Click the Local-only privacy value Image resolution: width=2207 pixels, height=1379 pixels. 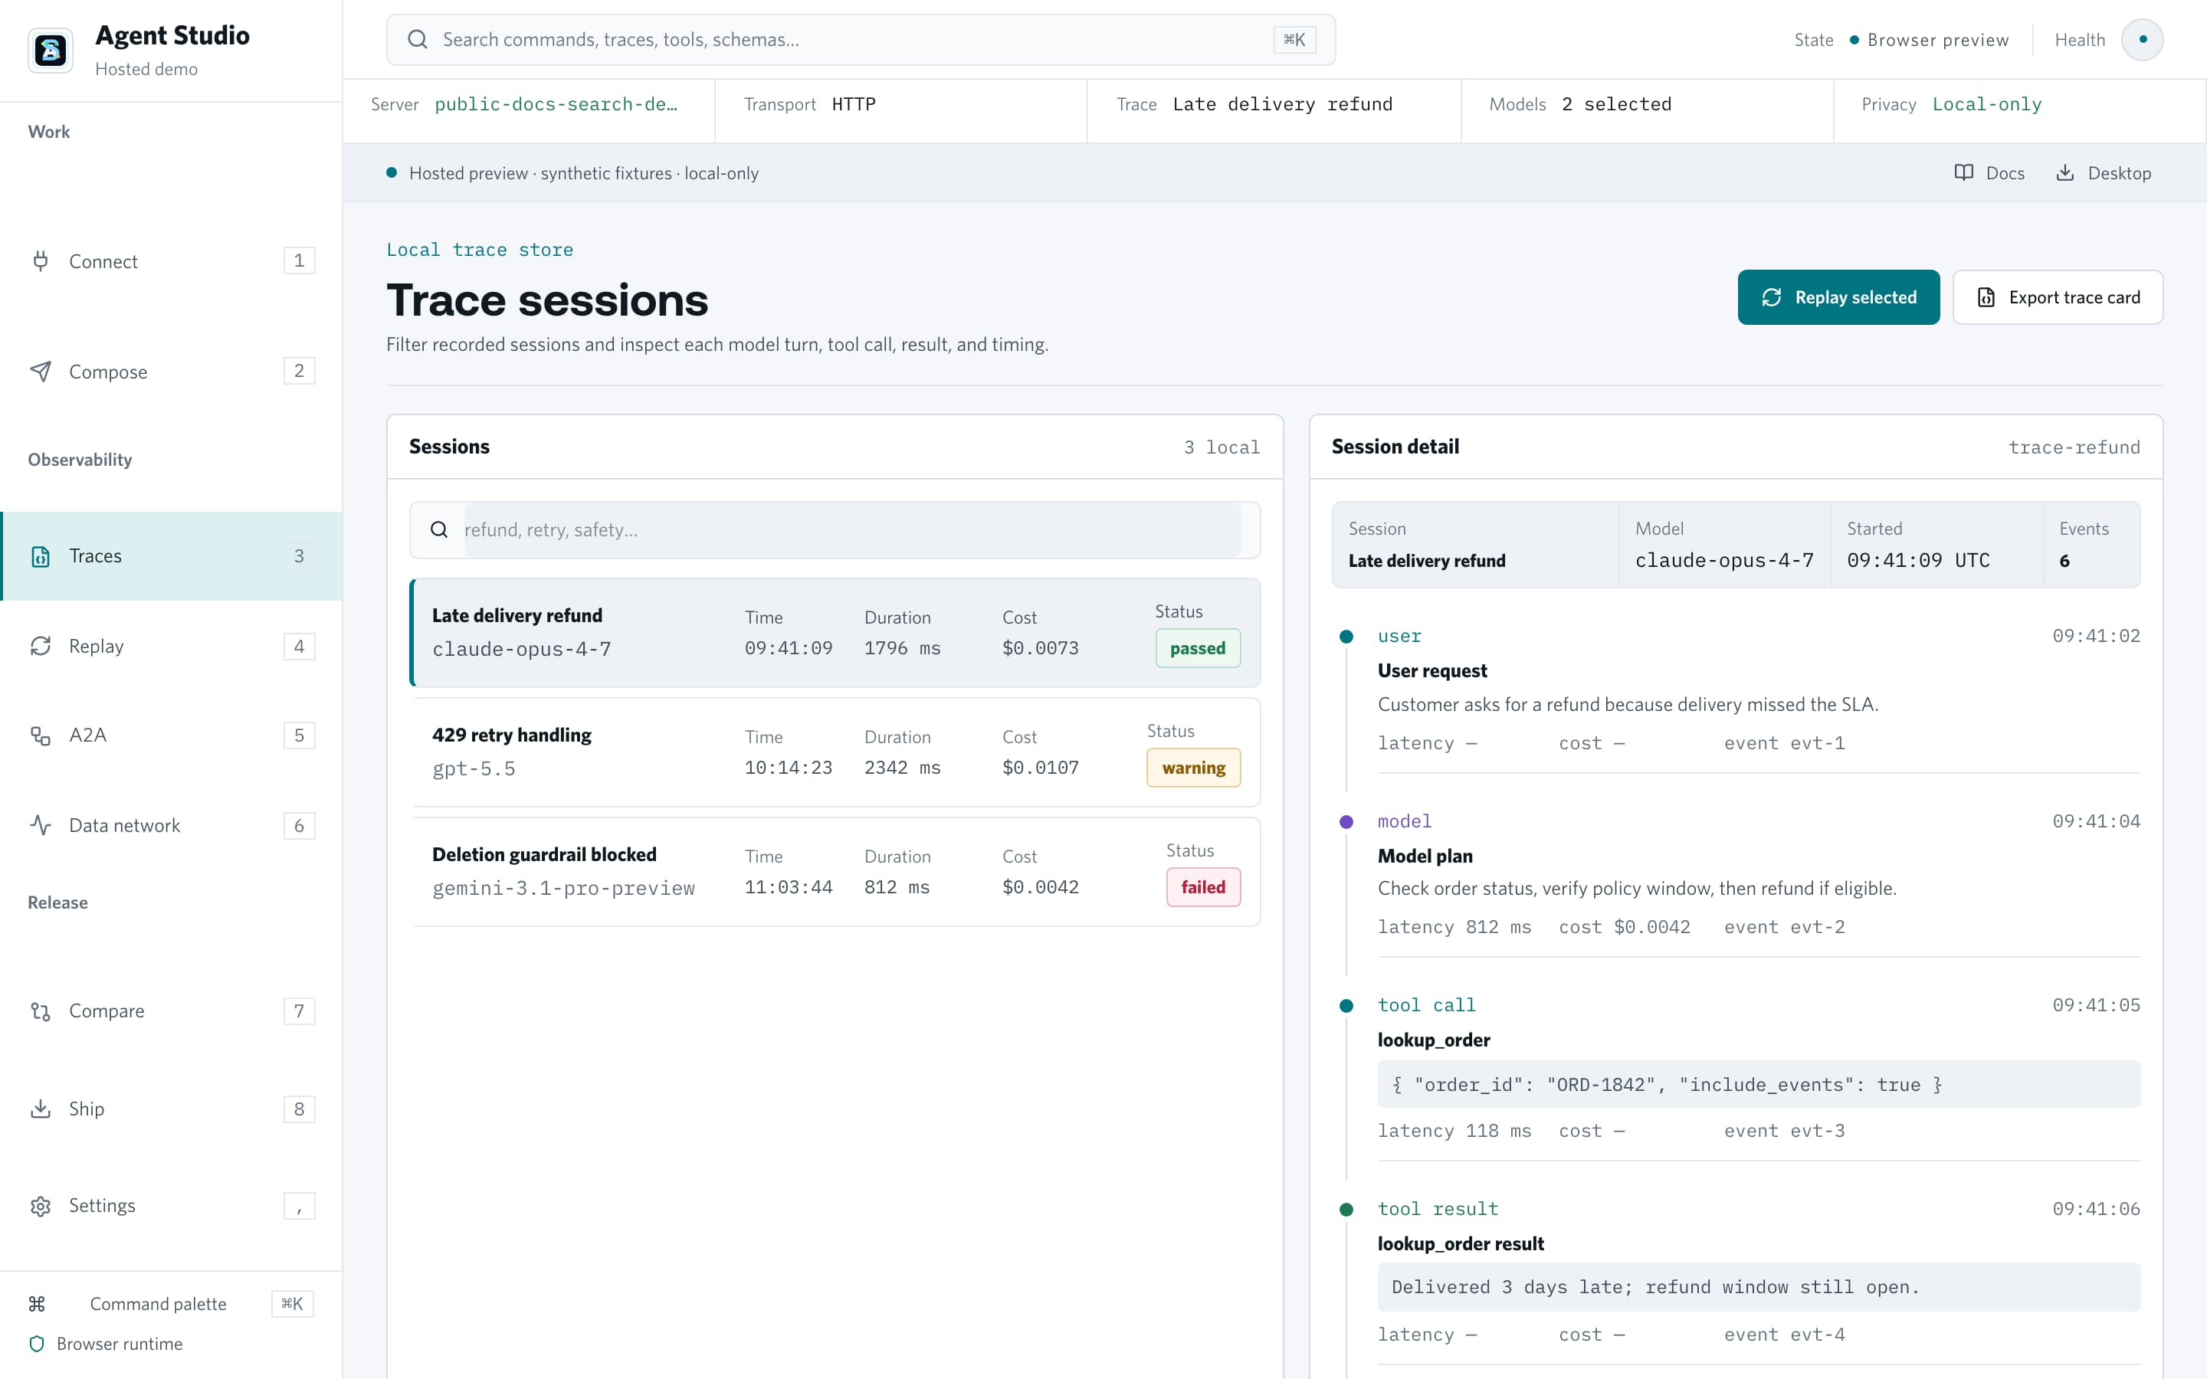tap(1987, 104)
